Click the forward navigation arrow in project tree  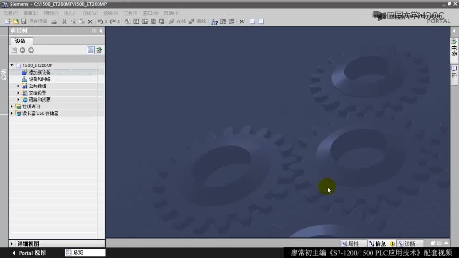[x=31, y=50]
